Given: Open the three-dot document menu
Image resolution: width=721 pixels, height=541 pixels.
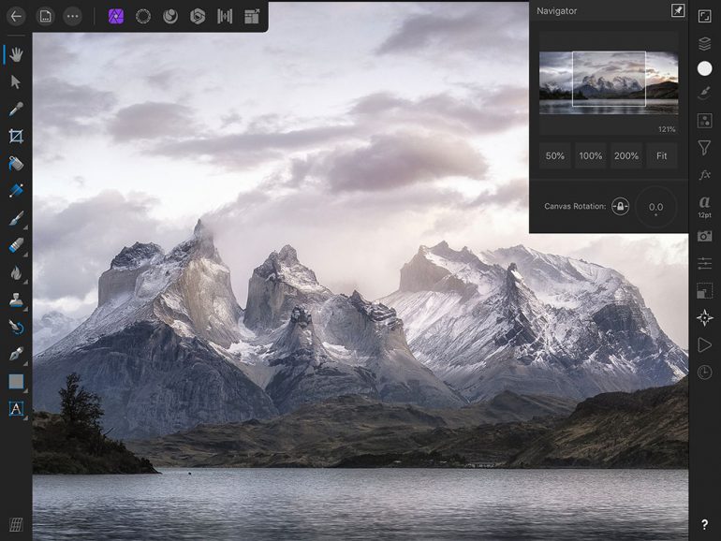Looking at the screenshot, I should [x=72, y=16].
